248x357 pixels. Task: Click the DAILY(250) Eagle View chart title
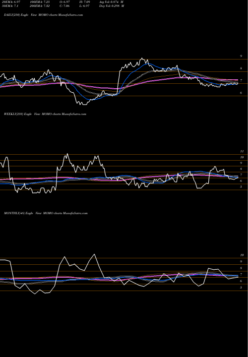click(43, 15)
